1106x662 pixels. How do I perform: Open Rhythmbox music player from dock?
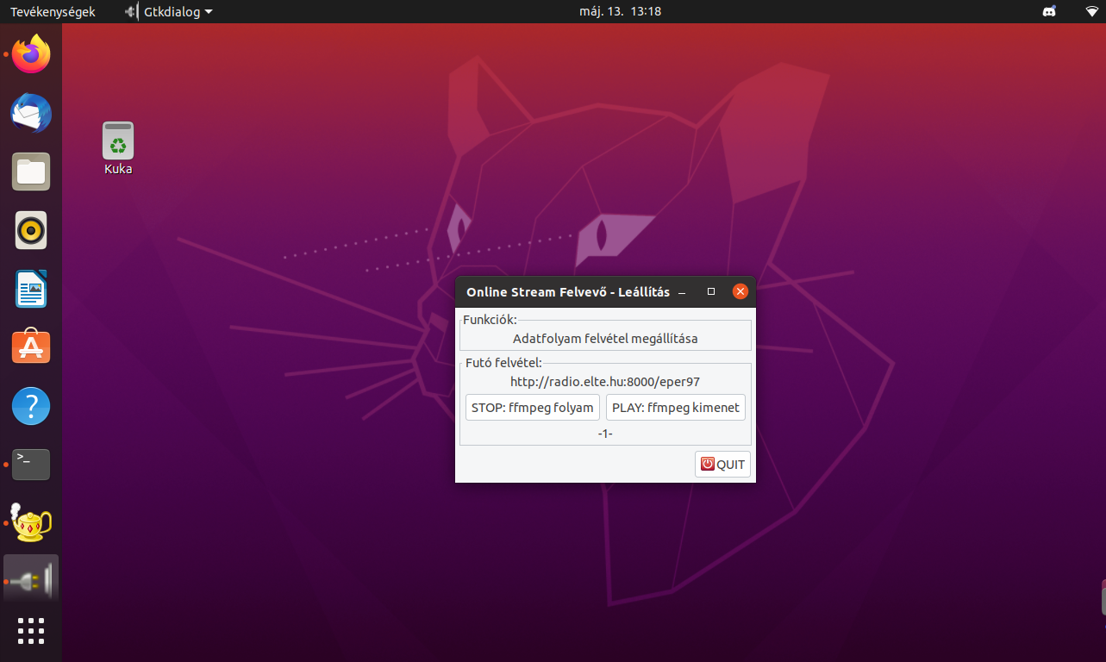click(x=31, y=230)
